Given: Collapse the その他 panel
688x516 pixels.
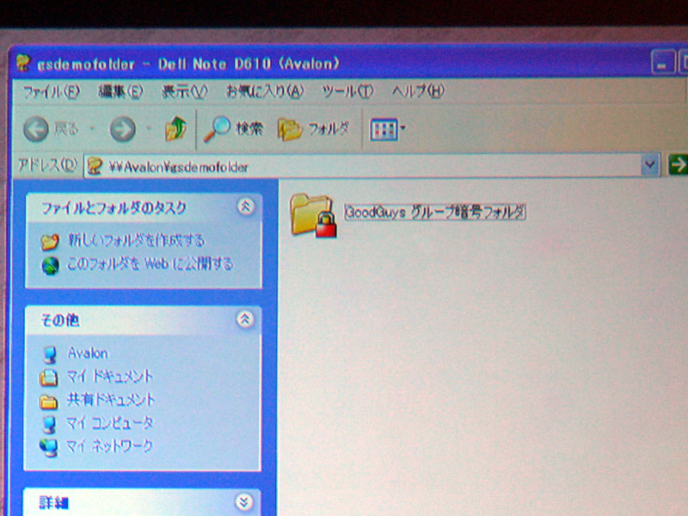Looking at the screenshot, I should point(245,319).
